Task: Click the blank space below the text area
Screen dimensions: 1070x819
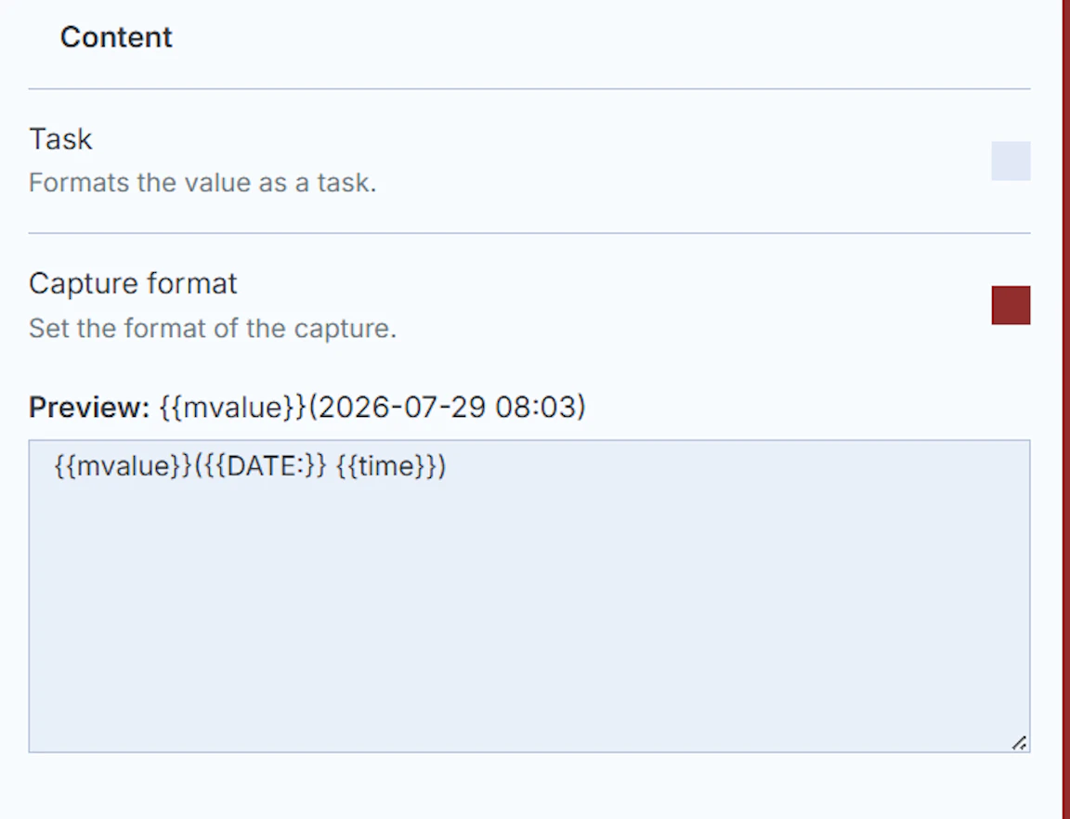Action: point(528,786)
